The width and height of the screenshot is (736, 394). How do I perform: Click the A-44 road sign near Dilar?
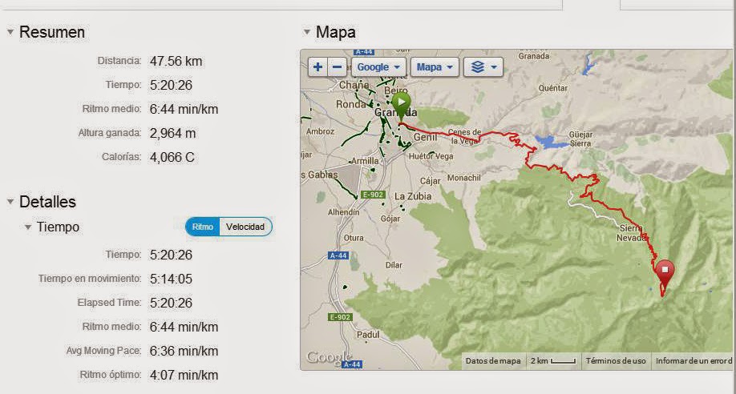pos(338,255)
